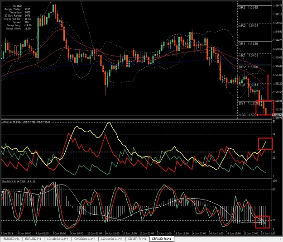Click the right tab-scroll arrow
The image size is (283, 242).
point(280,239)
